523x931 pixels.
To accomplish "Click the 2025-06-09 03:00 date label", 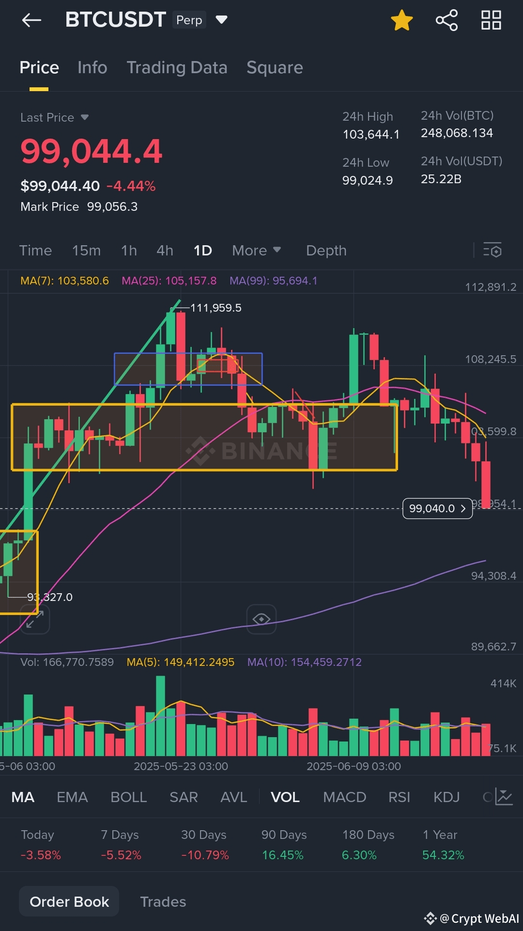I will (x=354, y=766).
